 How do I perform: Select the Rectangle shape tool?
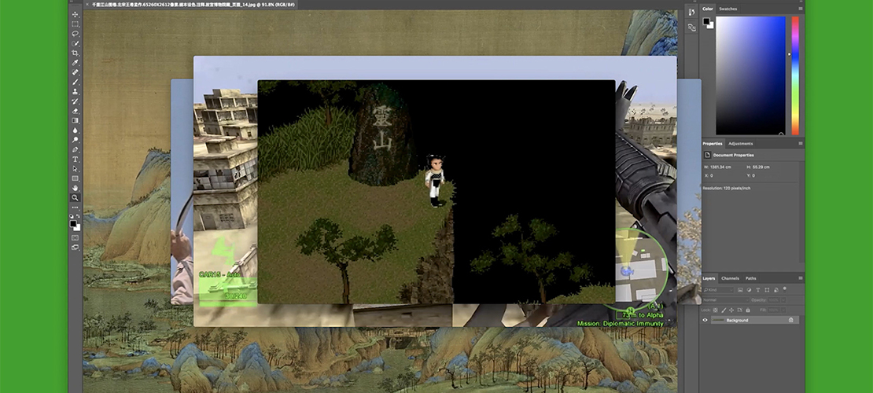76,178
